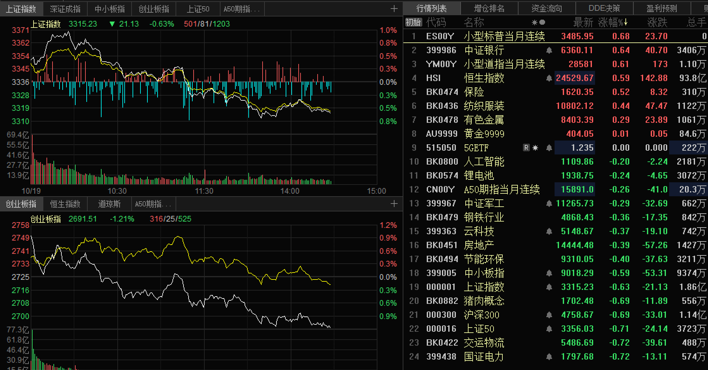Screen dimensions: 708x370
Task: Sort the list by the 最新 column header
Action: [x=583, y=22]
